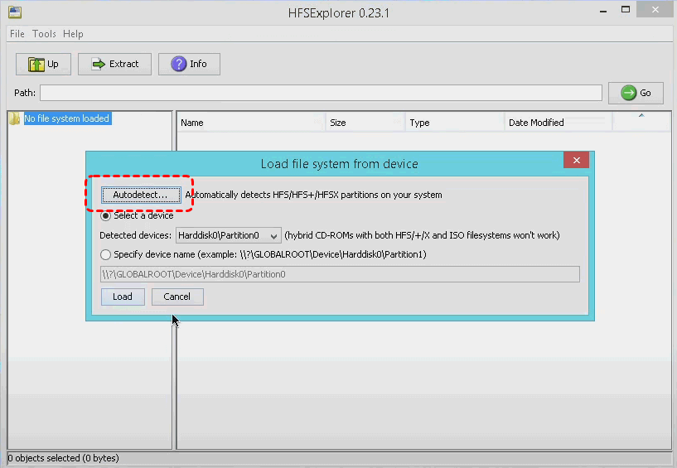677x468 pixels.
Task: Select 'No file system loaded' tree item
Action: pyautogui.click(x=66, y=118)
